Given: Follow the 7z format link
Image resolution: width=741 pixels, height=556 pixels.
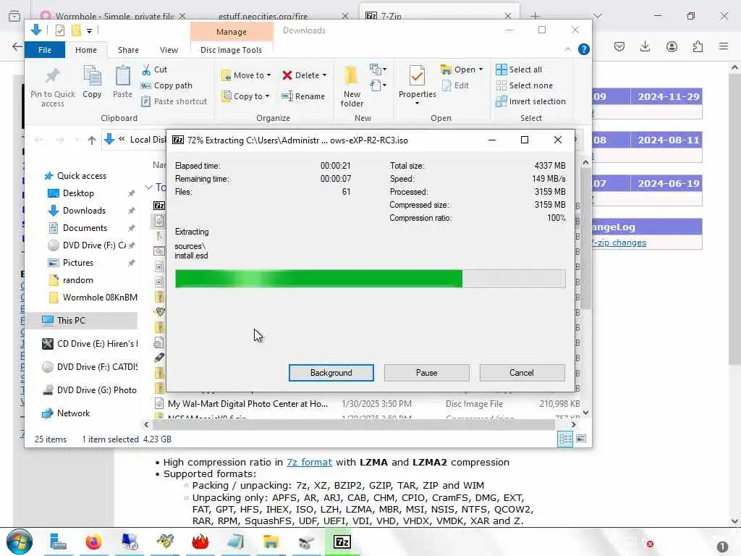Looking at the screenshot, I should [309, 462].
